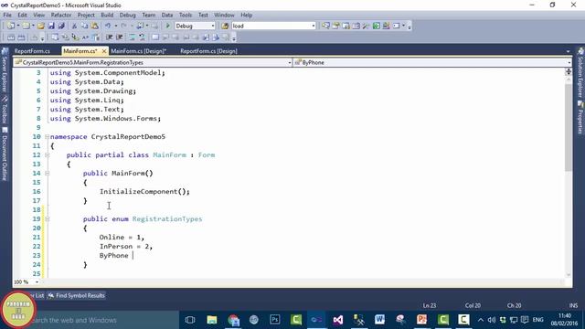This screenshot has width=585, height=329.
Task: Collapse the MainForm() constructor outline block
Action: click(x=47, y=173)
